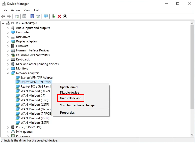Click the Device Manager title bar icon

pyautogui.click(x=4, y=4)
